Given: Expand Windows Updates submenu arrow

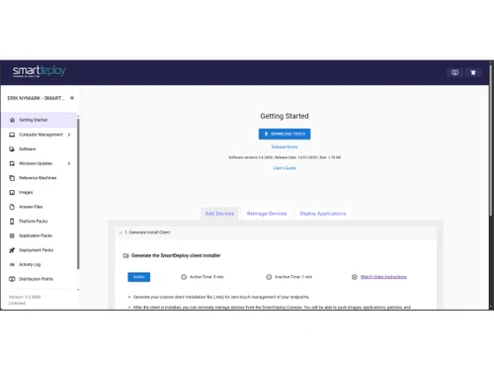Looking at the screenshot, I should point(69,163).
